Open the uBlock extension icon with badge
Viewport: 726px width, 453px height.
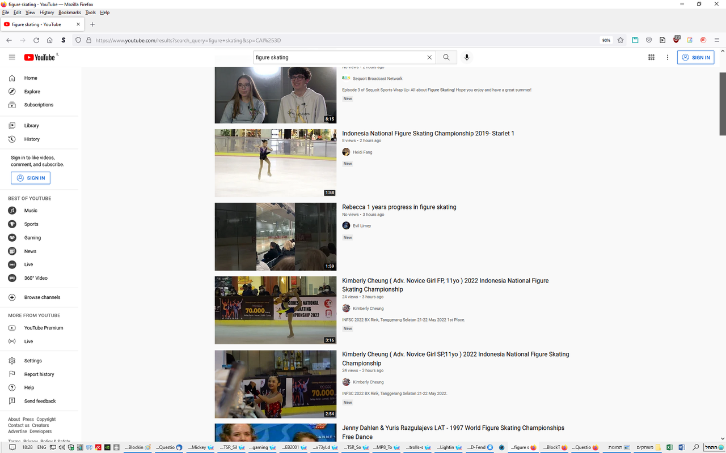pyautogui.click(x=676, y=40)
